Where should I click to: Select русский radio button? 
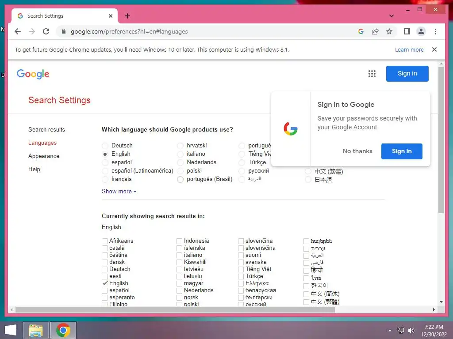pyautogui.click(x=242, y=171)
